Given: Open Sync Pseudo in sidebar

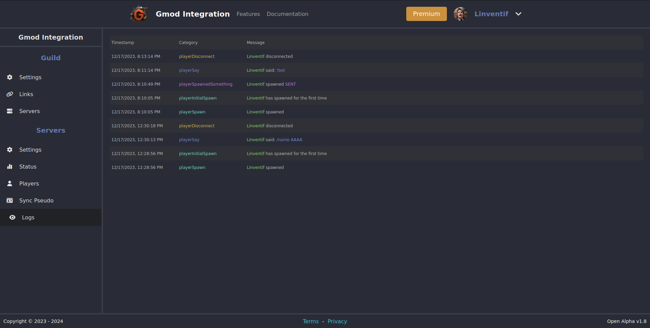Looking at the screenshot, I should click(x=51, y=200).
